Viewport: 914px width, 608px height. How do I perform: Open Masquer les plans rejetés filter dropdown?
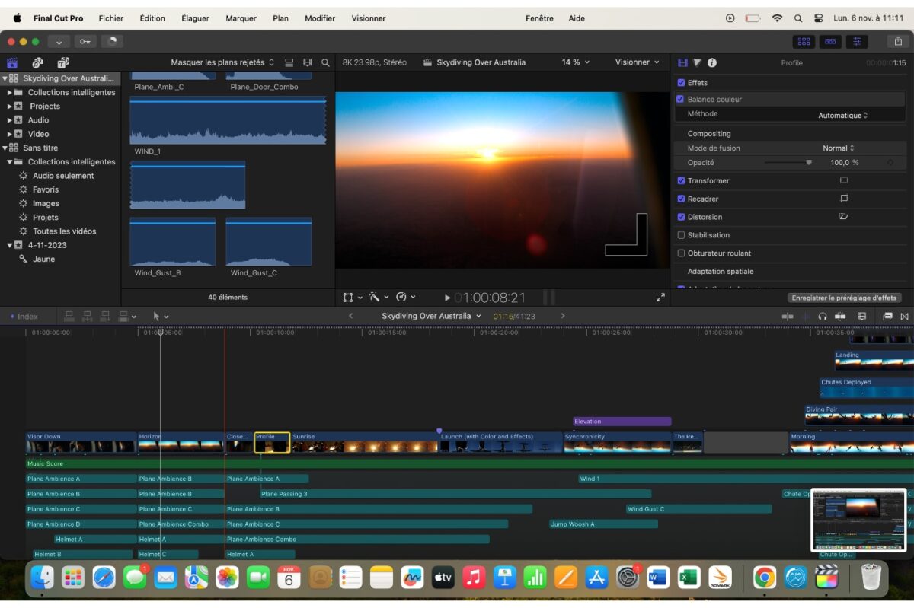222,62
